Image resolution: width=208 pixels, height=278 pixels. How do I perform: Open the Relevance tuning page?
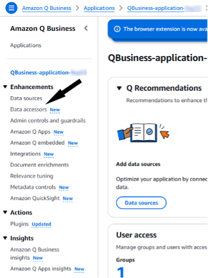click(x=32, y=176)
